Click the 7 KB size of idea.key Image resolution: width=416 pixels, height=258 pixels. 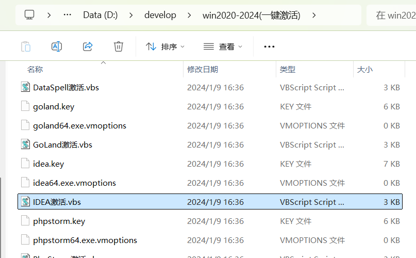pyautogui.click(x=392, y=164)
